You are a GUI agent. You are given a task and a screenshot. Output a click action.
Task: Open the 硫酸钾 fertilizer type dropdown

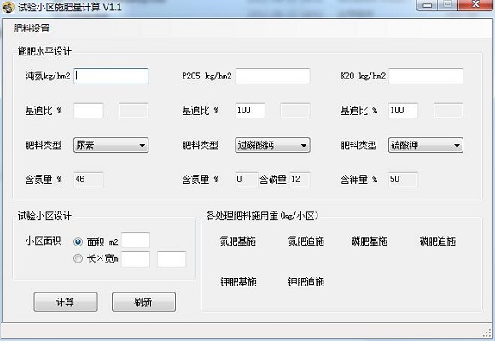(x=426, y=145)
